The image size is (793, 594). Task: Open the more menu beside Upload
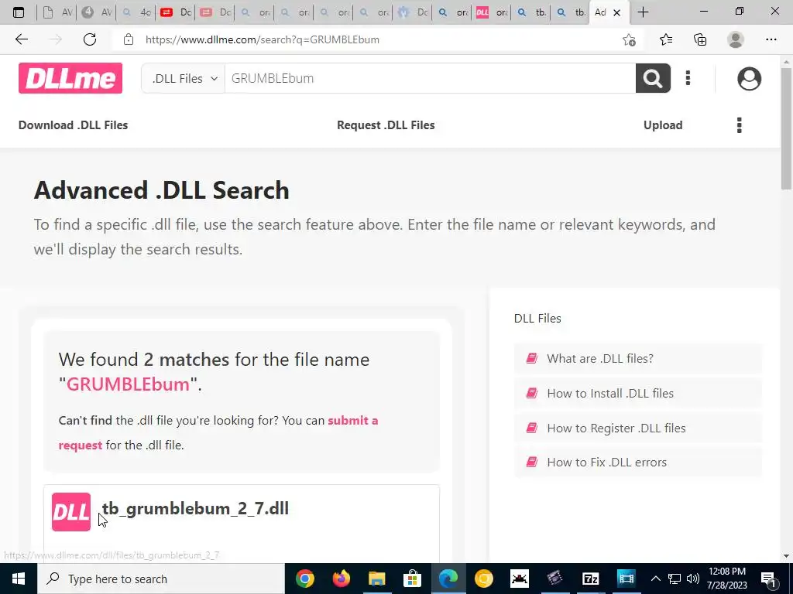pos(739,125)
